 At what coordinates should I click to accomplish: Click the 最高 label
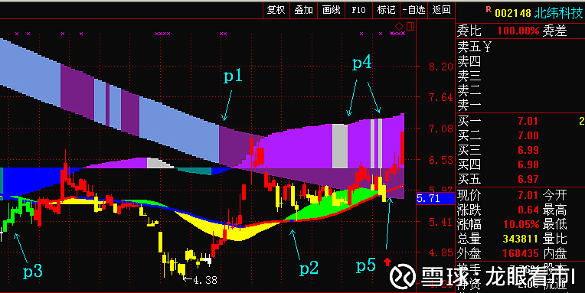click(555, 210)
